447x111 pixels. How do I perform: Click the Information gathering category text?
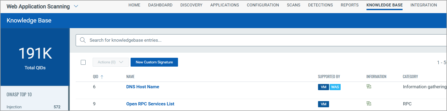(425, 87)
